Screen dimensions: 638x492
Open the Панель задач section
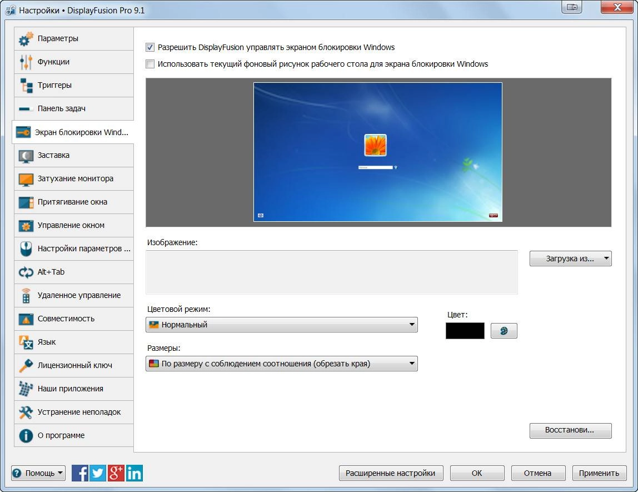pos(74,108)
